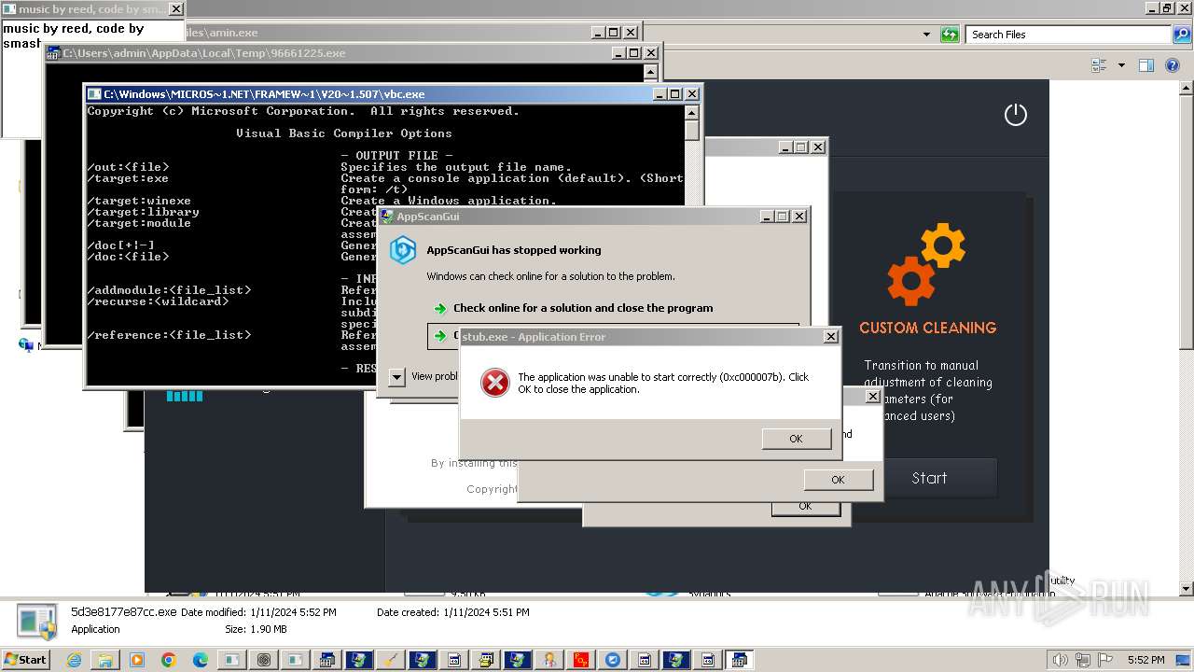Launch Internet Explorer from the taskbar

74,660
